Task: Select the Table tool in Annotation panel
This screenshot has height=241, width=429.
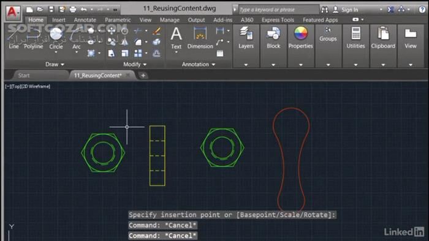Action: tap(219, 53)
